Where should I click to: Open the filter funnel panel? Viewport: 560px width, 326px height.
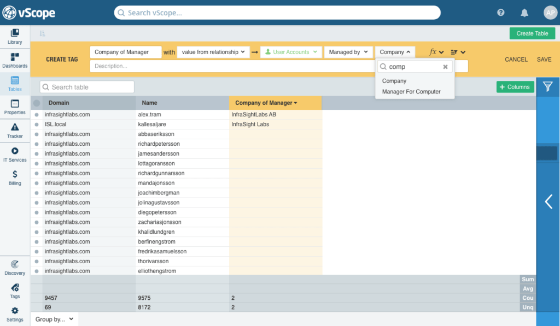click(547, 86)
